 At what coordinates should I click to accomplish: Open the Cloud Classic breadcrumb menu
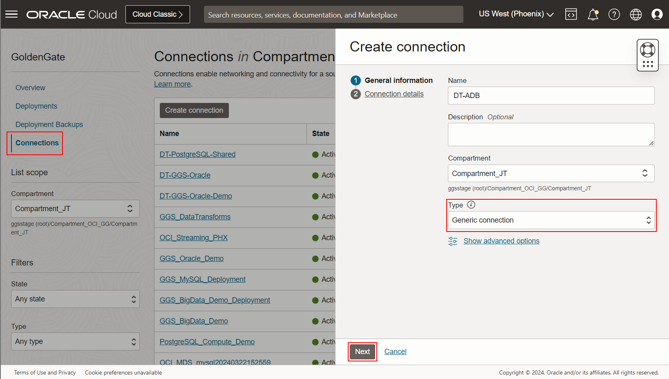(x=157, y=14)
